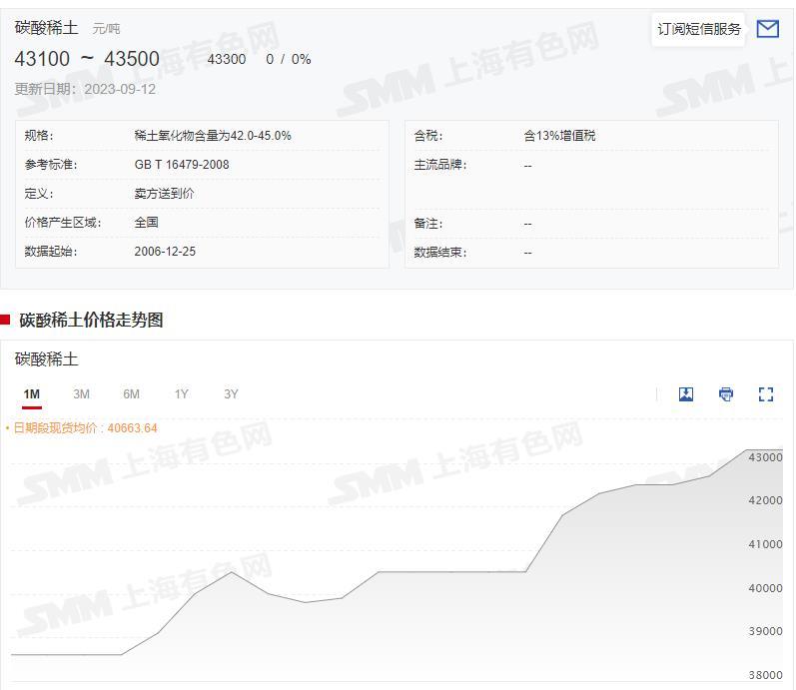Click the red square beside 碳酸稀土价格走势图
This screenshot has height=690, width=796.
(5, 320)
